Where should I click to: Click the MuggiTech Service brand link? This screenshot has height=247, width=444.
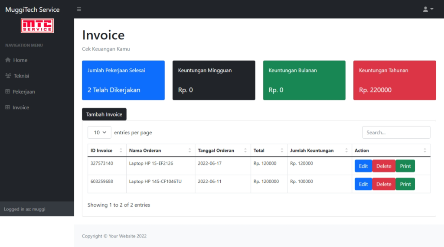tap(32, 10)
